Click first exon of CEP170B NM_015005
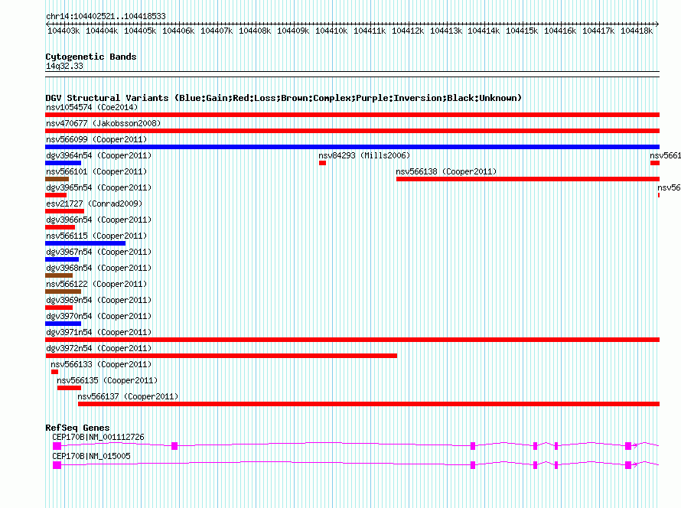The width and height of the screenshot is (681, 508). click(x=57, y=465)
